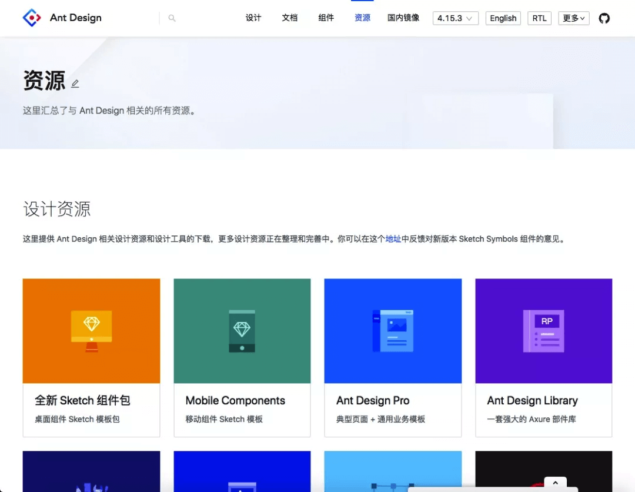Open the 全新 Sketch 组件包 card title

pyautogui.click(x=83, y=400)
